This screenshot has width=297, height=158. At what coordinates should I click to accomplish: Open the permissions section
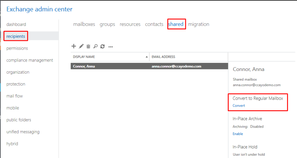click(17, 48)
